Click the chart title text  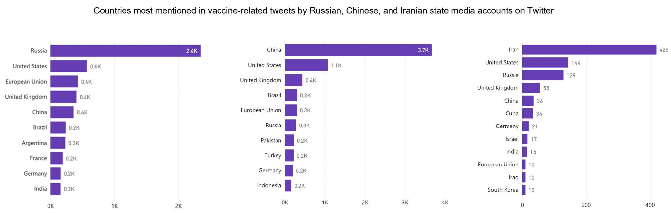(323, 11)
